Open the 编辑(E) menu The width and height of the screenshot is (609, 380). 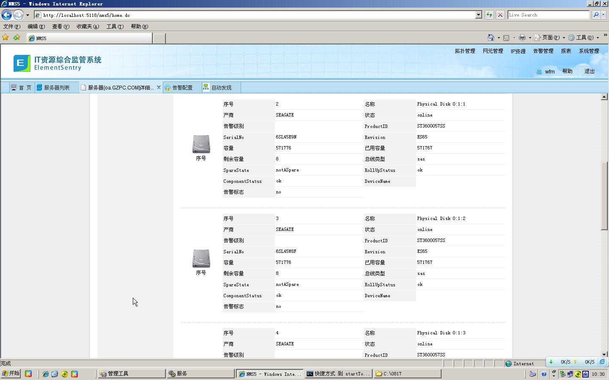tap(36, 26)
